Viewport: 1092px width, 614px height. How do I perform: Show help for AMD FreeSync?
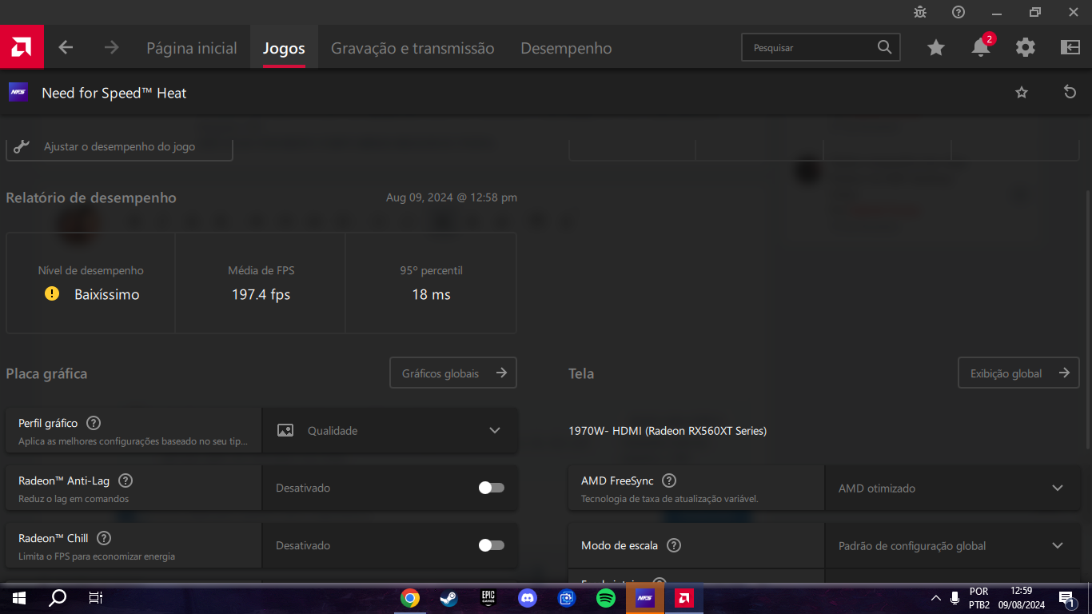670,480
